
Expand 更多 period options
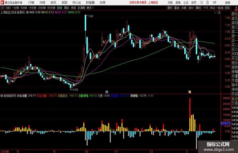[x=90, y=8]
